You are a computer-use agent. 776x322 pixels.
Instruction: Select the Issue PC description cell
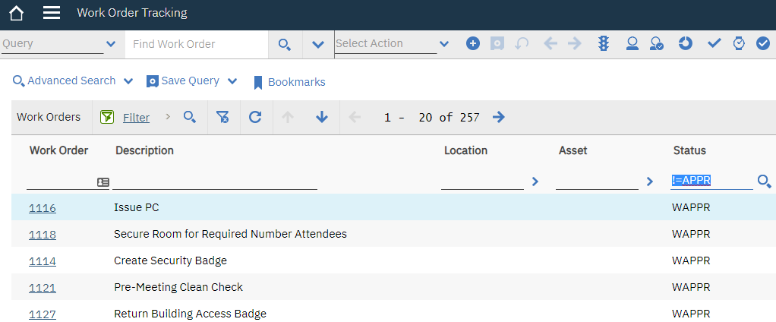coord(137,208)
